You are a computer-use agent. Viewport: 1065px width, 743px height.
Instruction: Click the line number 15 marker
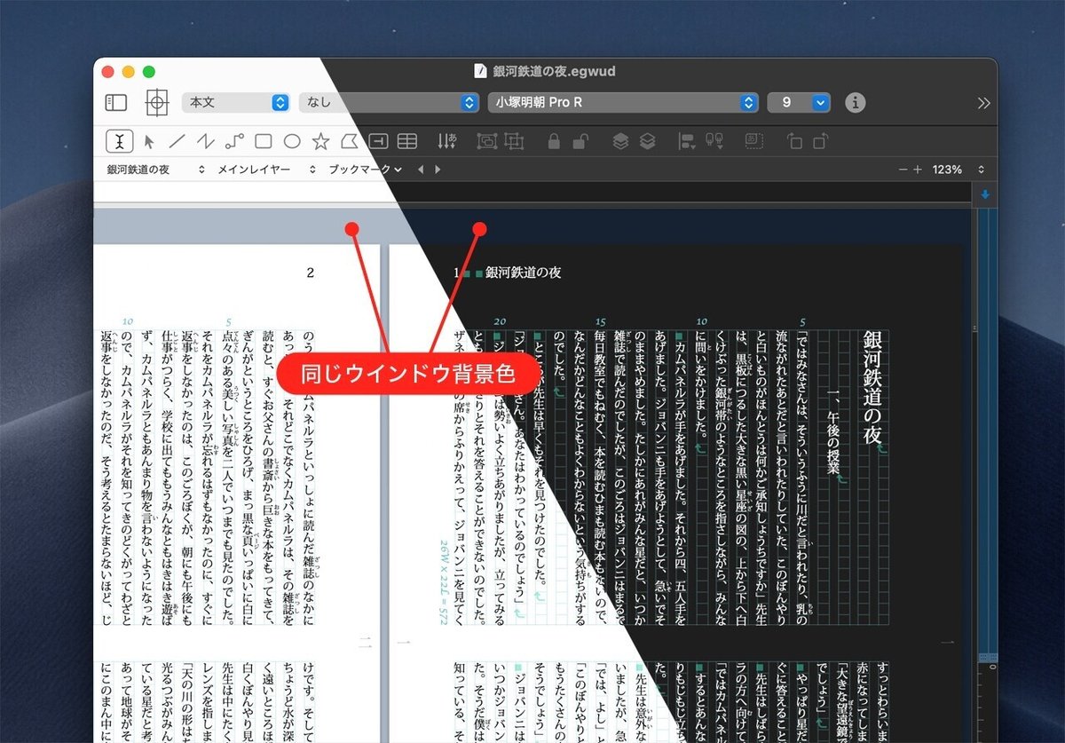point(601,321)
